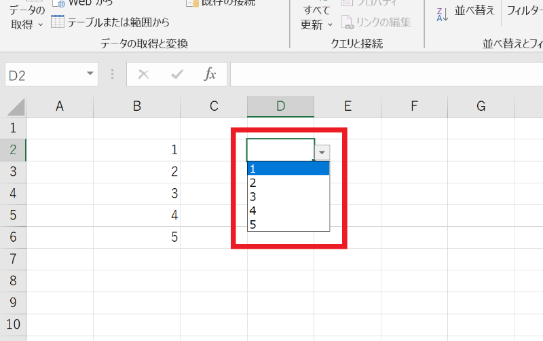Select row 4 header

pos(13,194)
